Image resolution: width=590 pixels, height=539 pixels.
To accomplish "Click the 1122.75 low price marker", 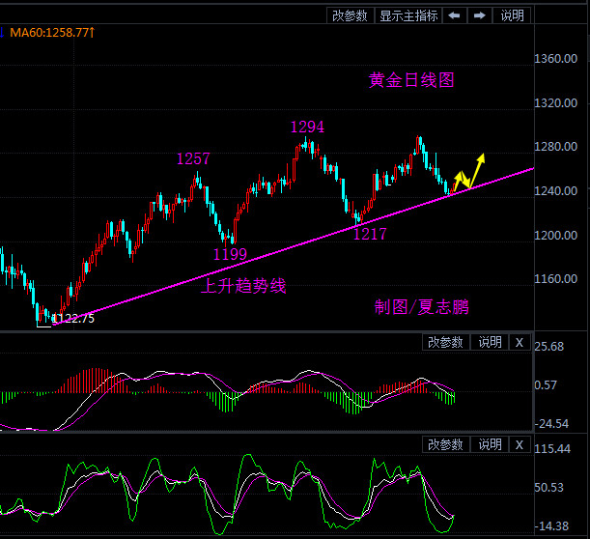I will (74, 318).
